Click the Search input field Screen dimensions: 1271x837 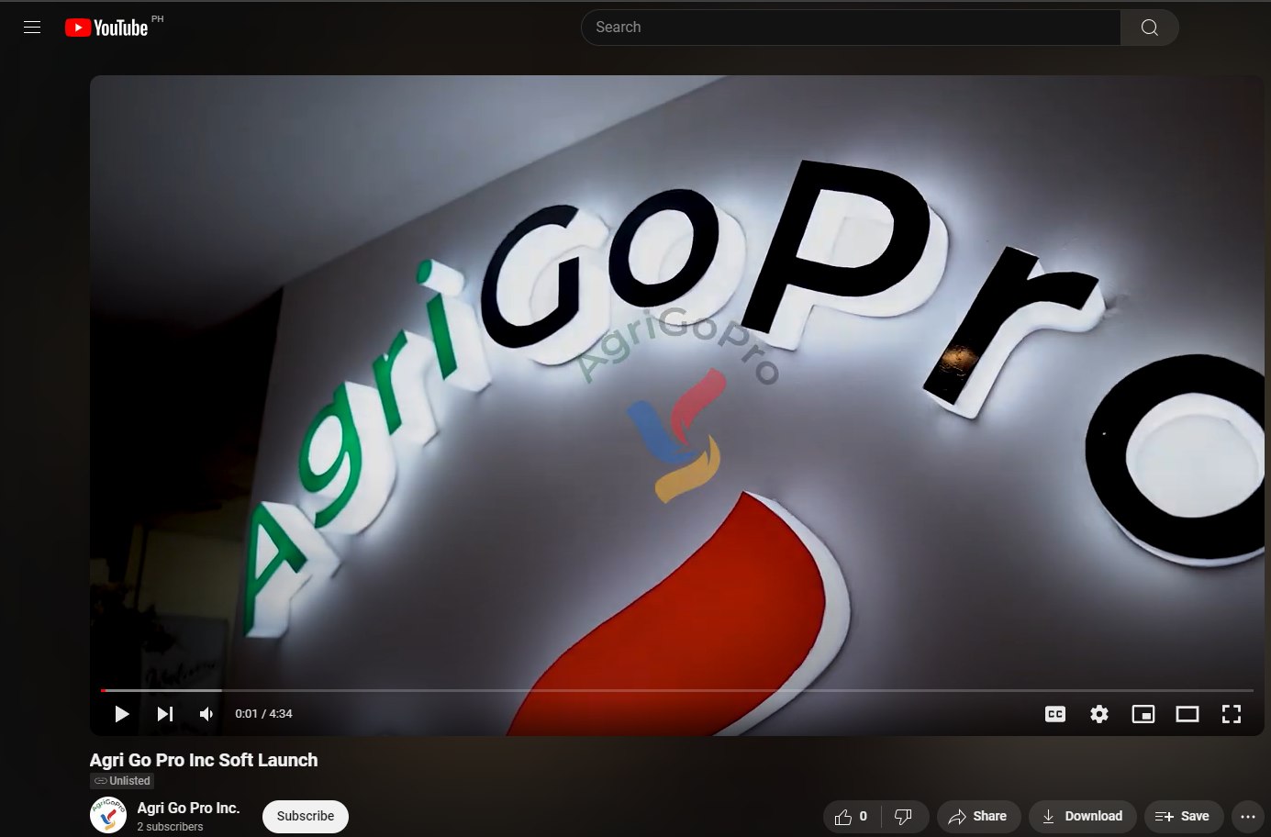851,28
